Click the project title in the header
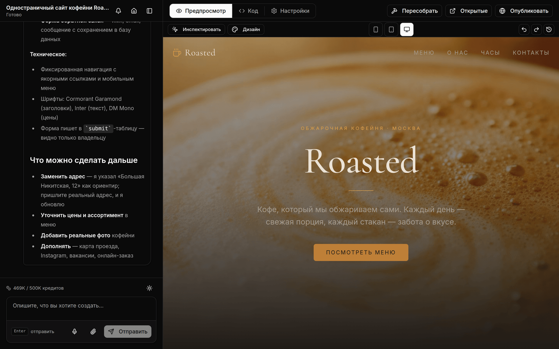Screen dimensions: 559x349 coord(58,8)
